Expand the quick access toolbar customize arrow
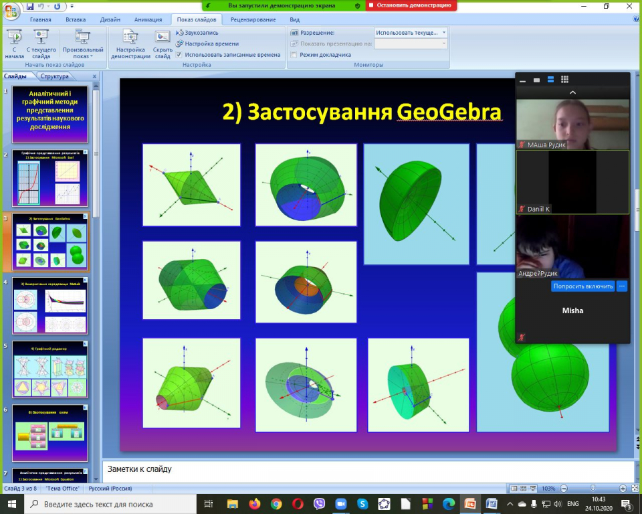This screenshot has height=514, width=642. (72, 6)
